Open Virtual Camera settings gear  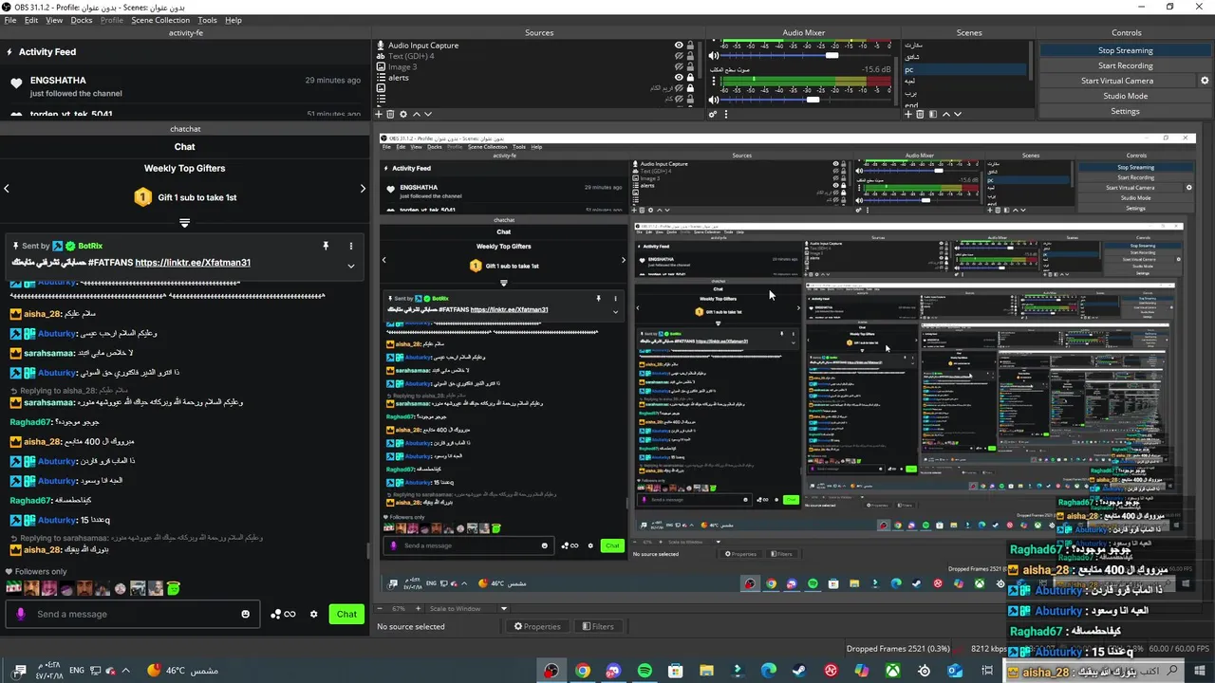pos(1205,81)
